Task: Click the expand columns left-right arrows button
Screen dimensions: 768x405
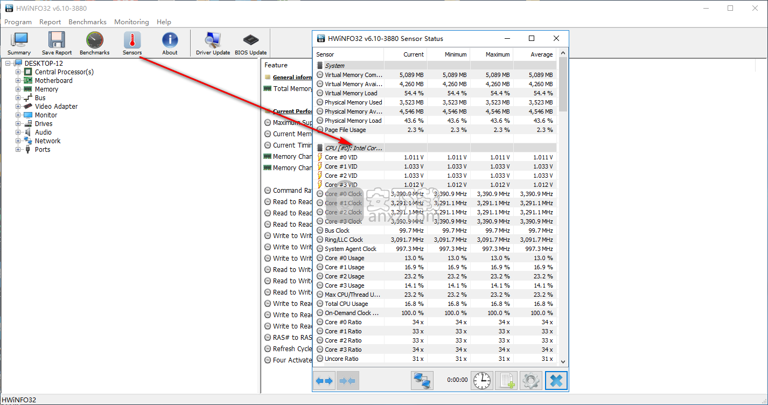Action: tap(324, 381)
